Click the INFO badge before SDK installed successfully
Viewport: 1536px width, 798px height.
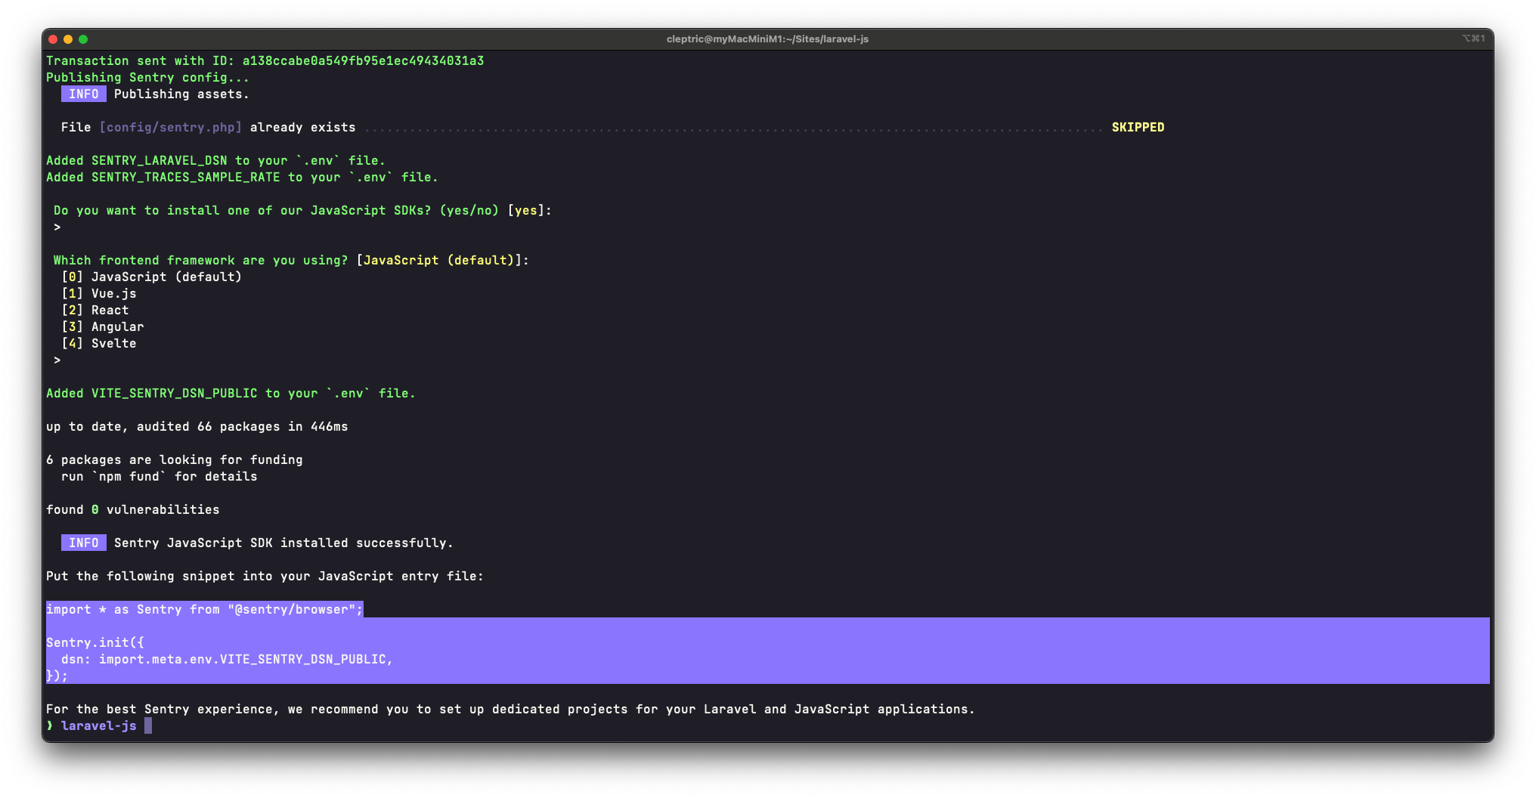click(84, 543)
